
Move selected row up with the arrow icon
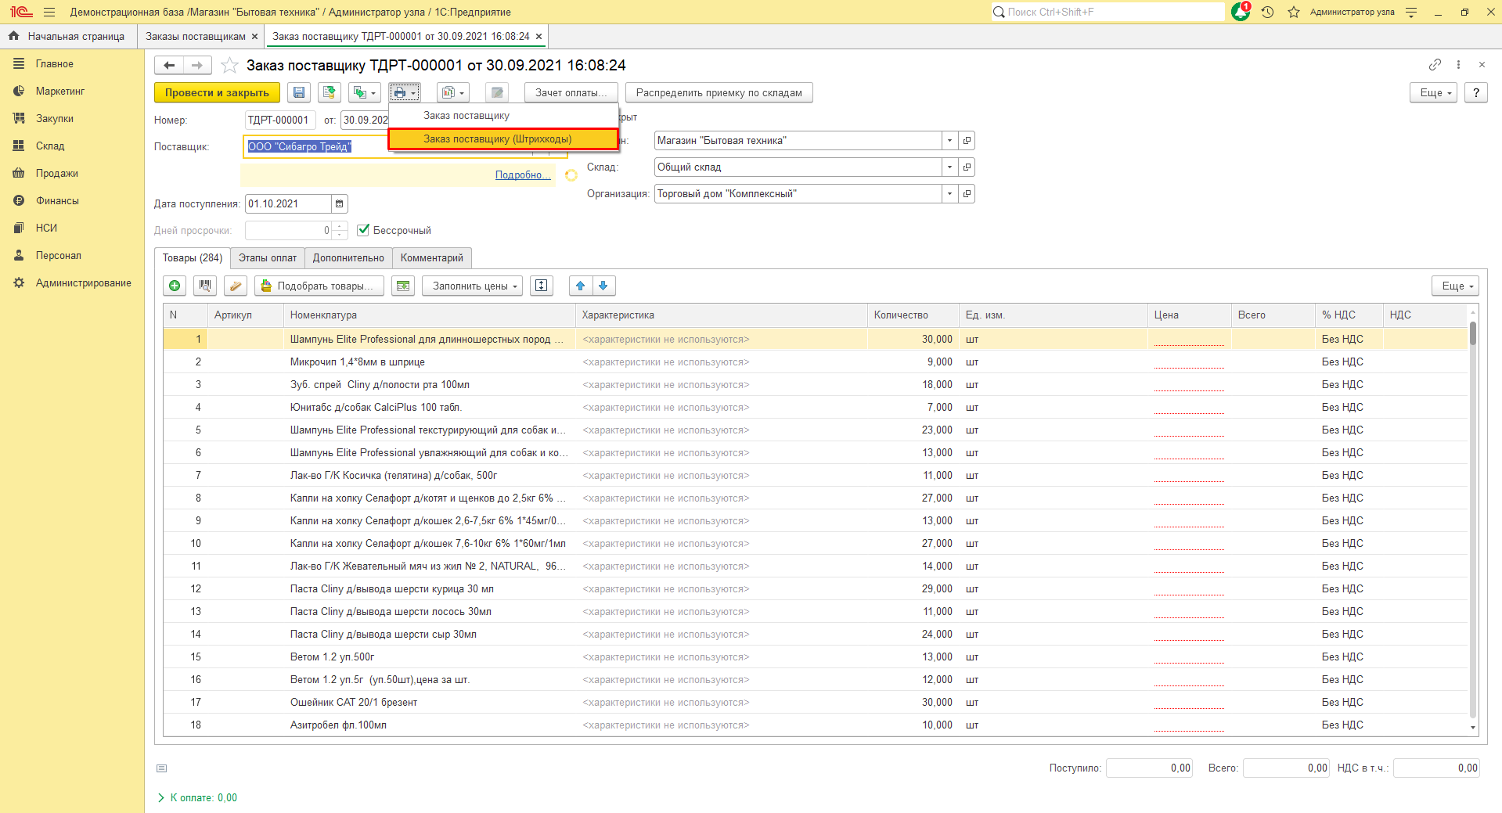580,286
